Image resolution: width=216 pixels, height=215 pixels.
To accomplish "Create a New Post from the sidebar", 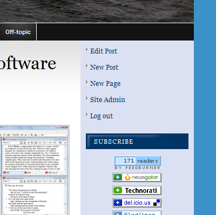I will point(104,68).
